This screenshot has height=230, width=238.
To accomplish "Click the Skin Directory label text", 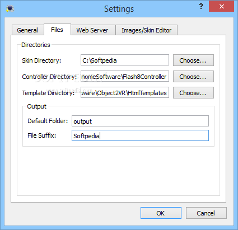I will pyautogui.click(x=41, y=60).
